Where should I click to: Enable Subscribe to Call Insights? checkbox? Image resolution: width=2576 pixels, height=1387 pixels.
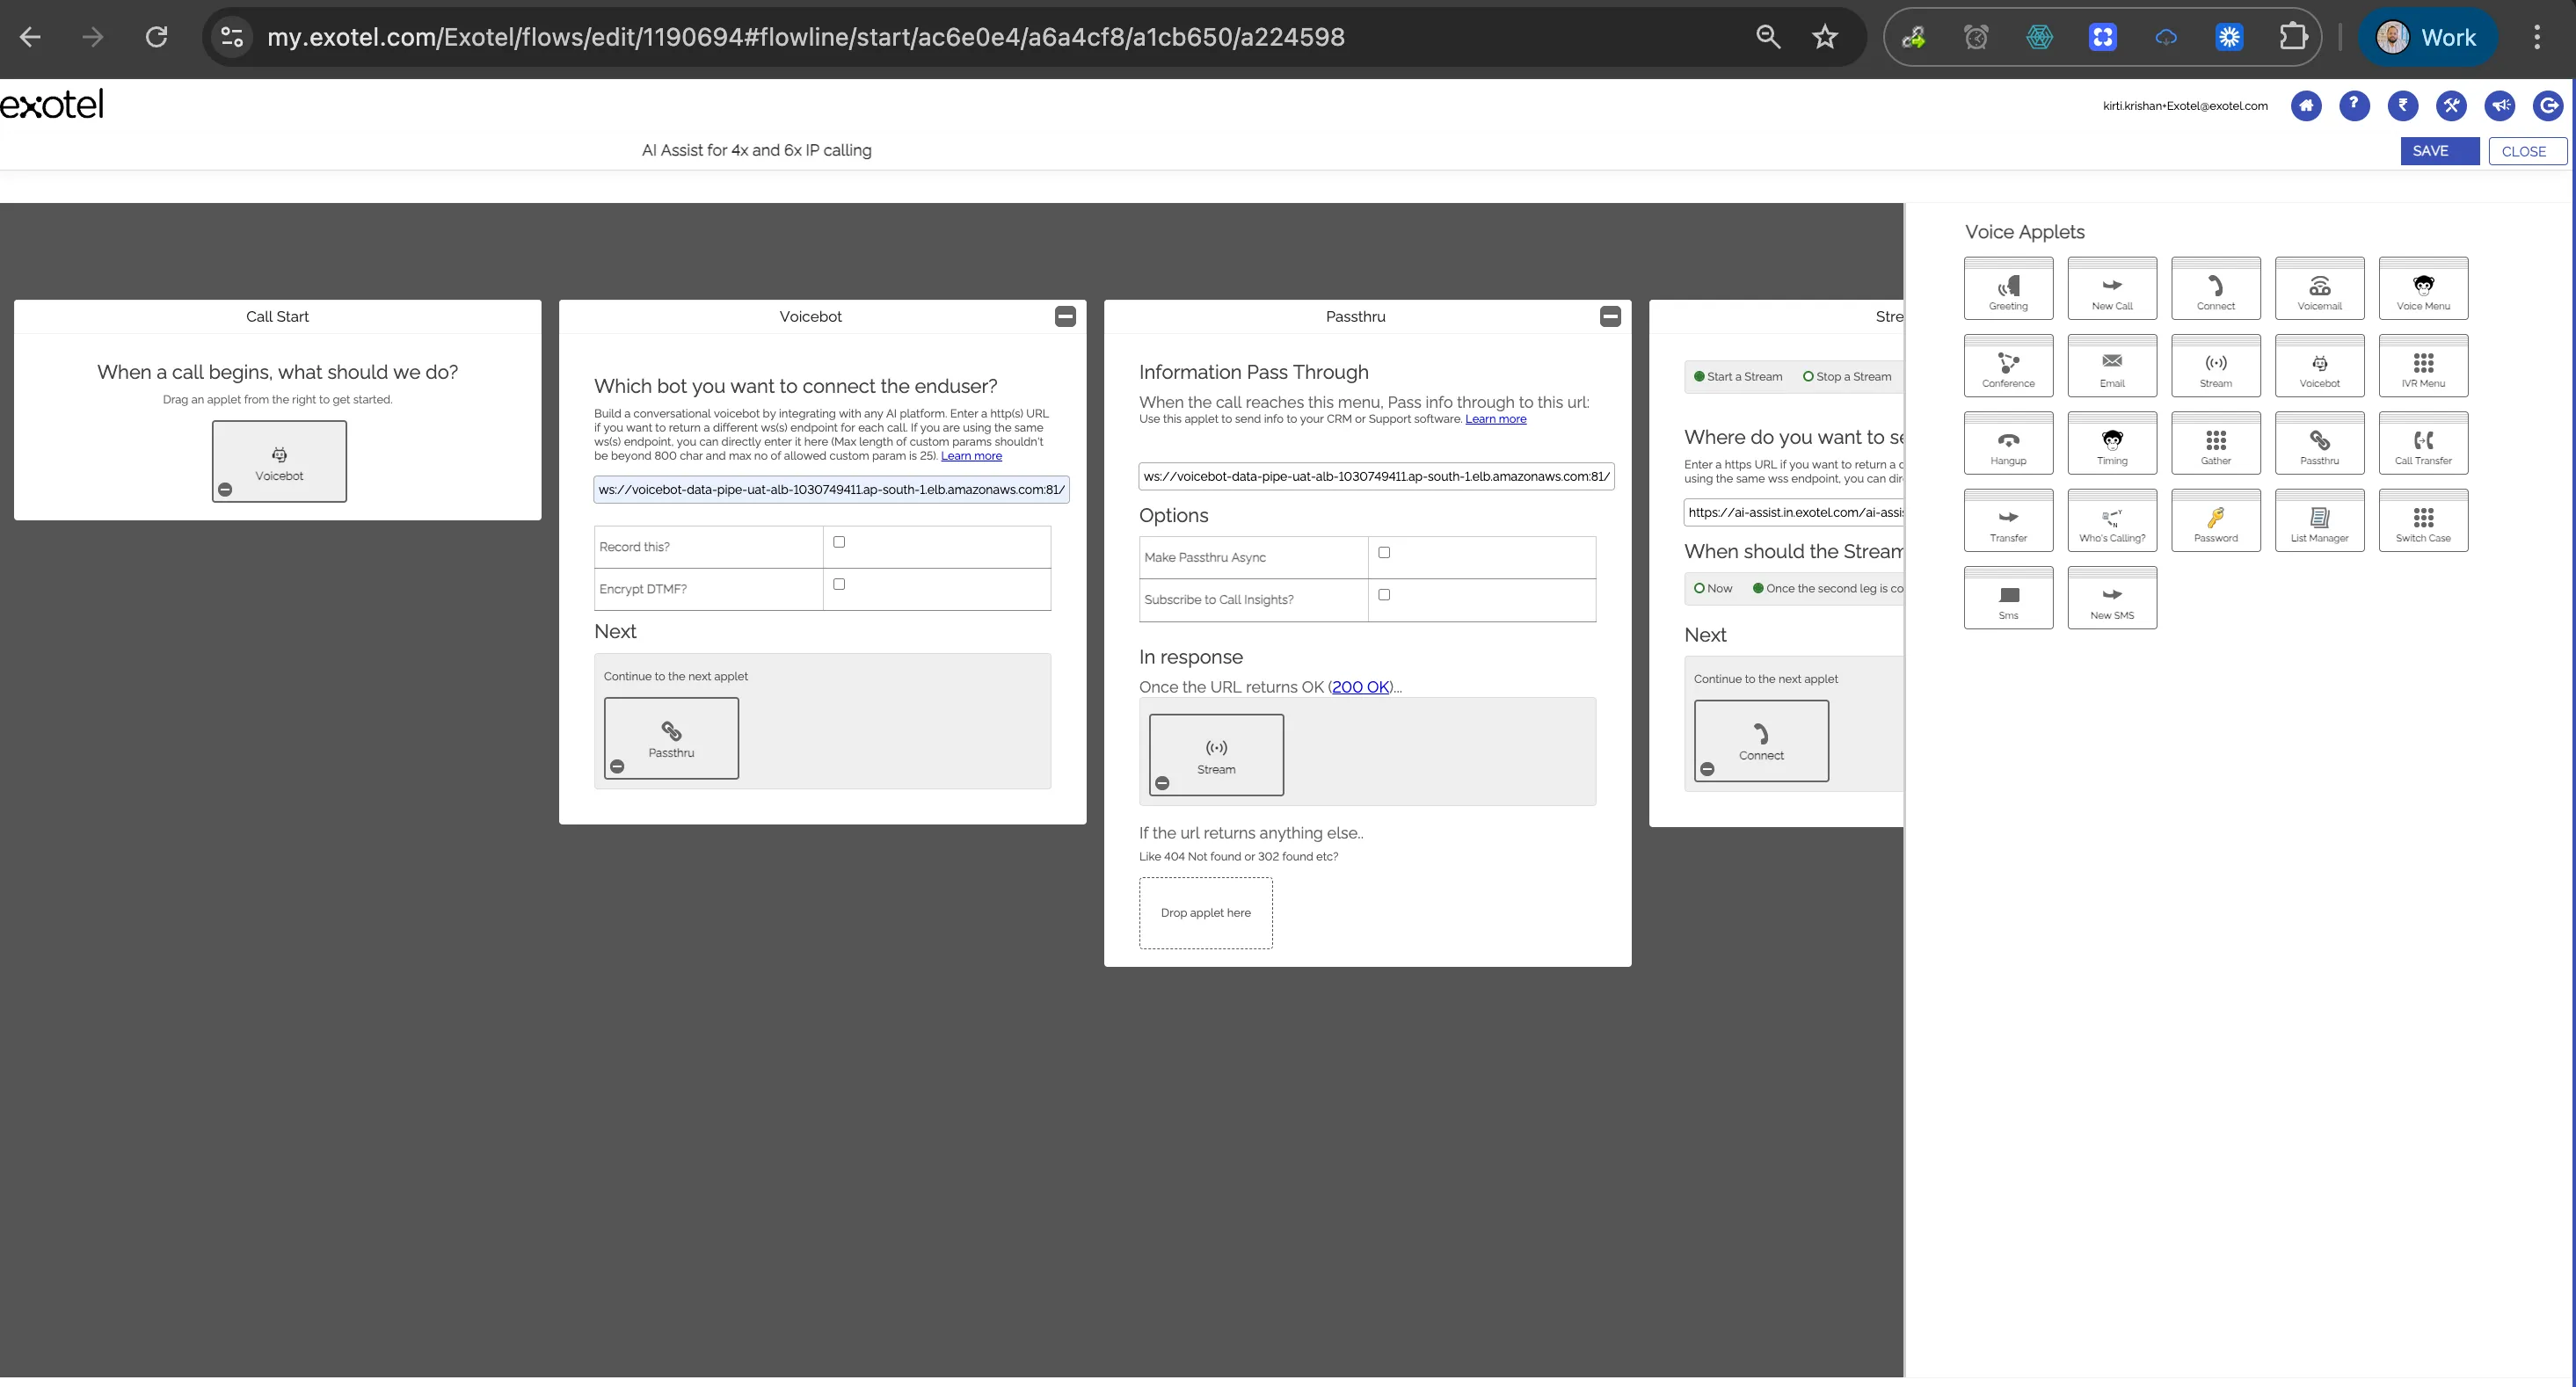click(x=1384, y=594)
